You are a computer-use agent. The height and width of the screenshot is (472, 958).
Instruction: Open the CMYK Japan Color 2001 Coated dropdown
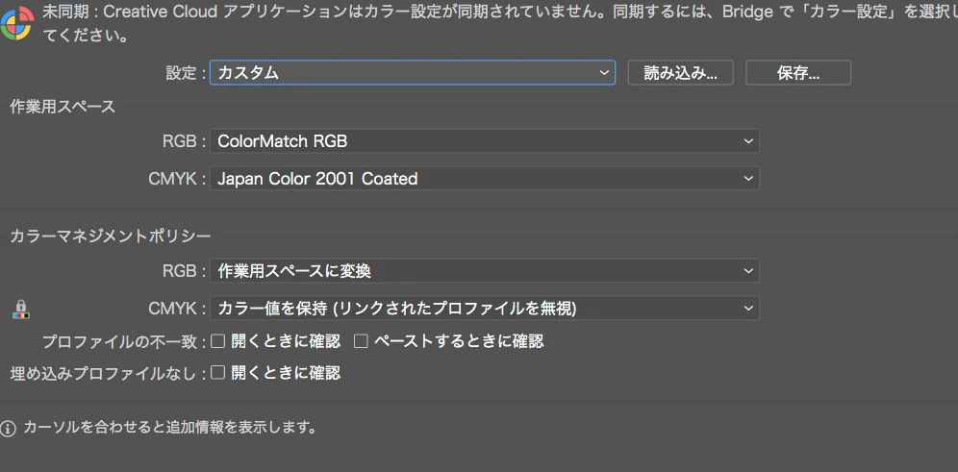click(485, 178)
